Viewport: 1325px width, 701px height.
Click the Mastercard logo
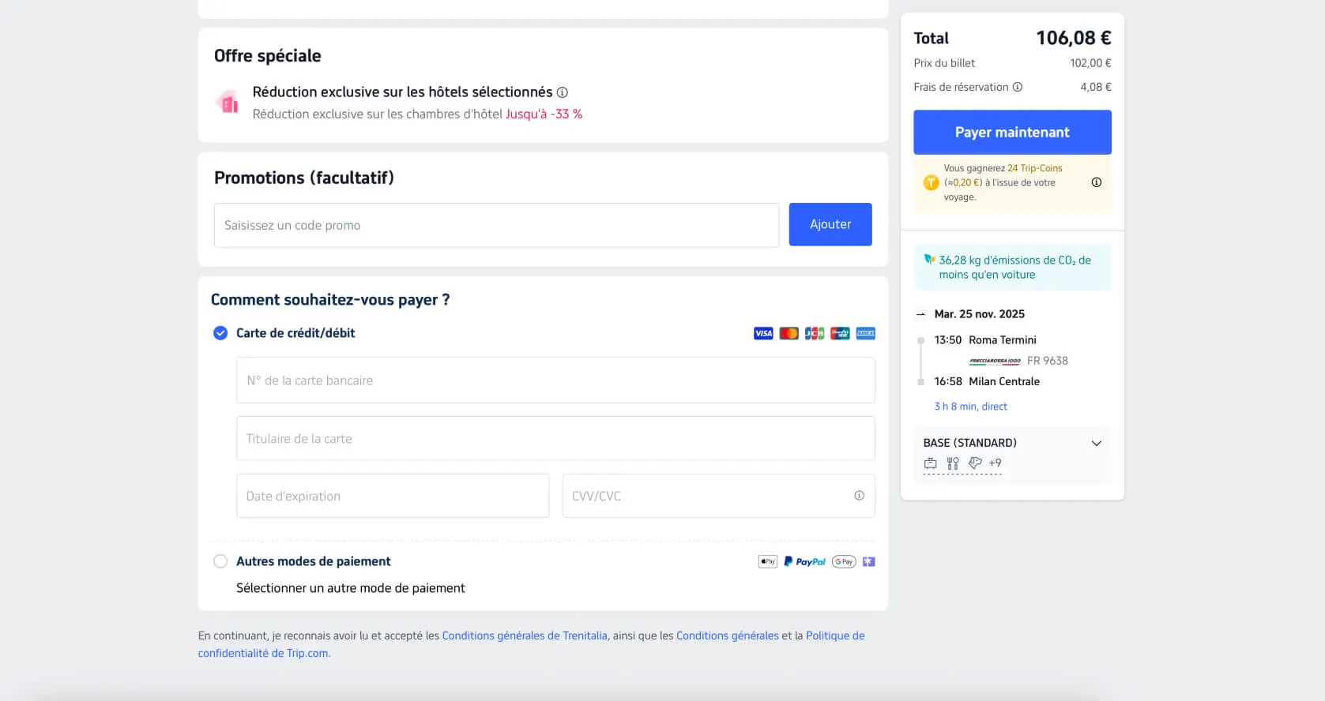(789, 333)
